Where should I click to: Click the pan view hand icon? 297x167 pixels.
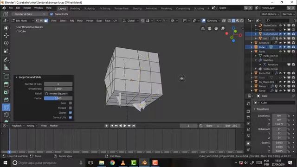tap(216, 28)
